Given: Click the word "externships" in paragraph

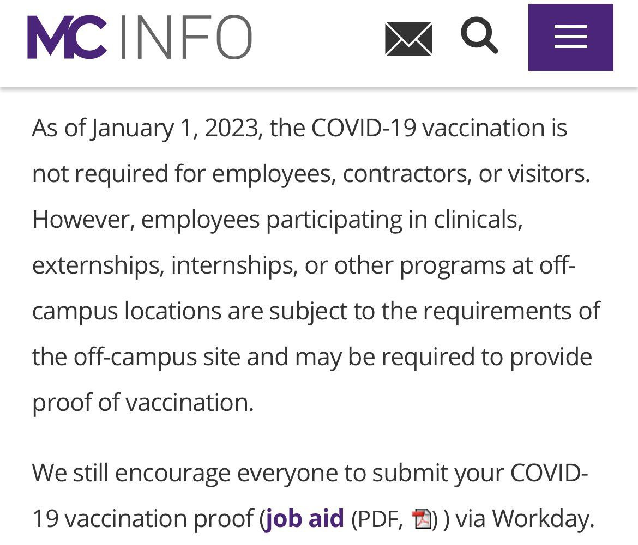Looking at the screenshot, I should coord(98,266).
